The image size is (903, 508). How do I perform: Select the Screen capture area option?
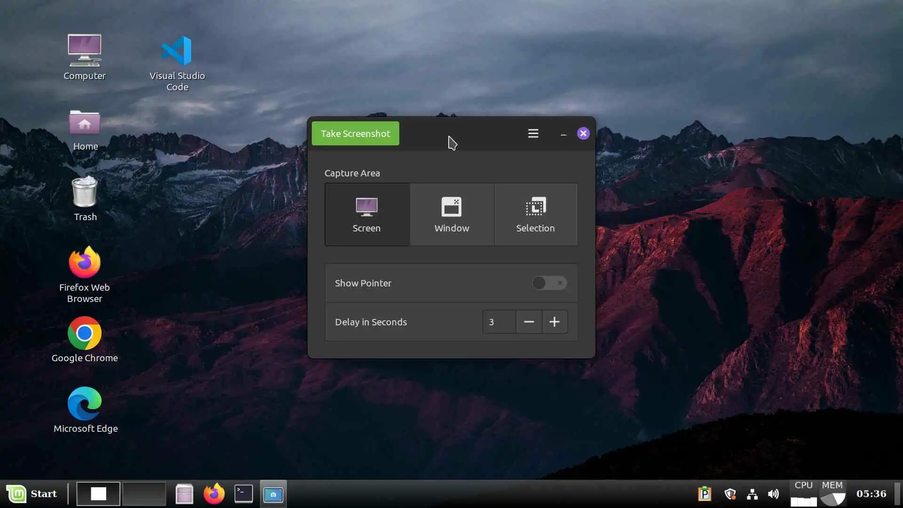(x=366, y=214)
